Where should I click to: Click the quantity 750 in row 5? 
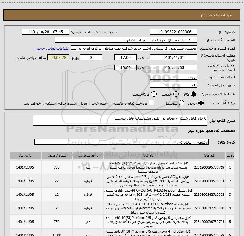57,222
